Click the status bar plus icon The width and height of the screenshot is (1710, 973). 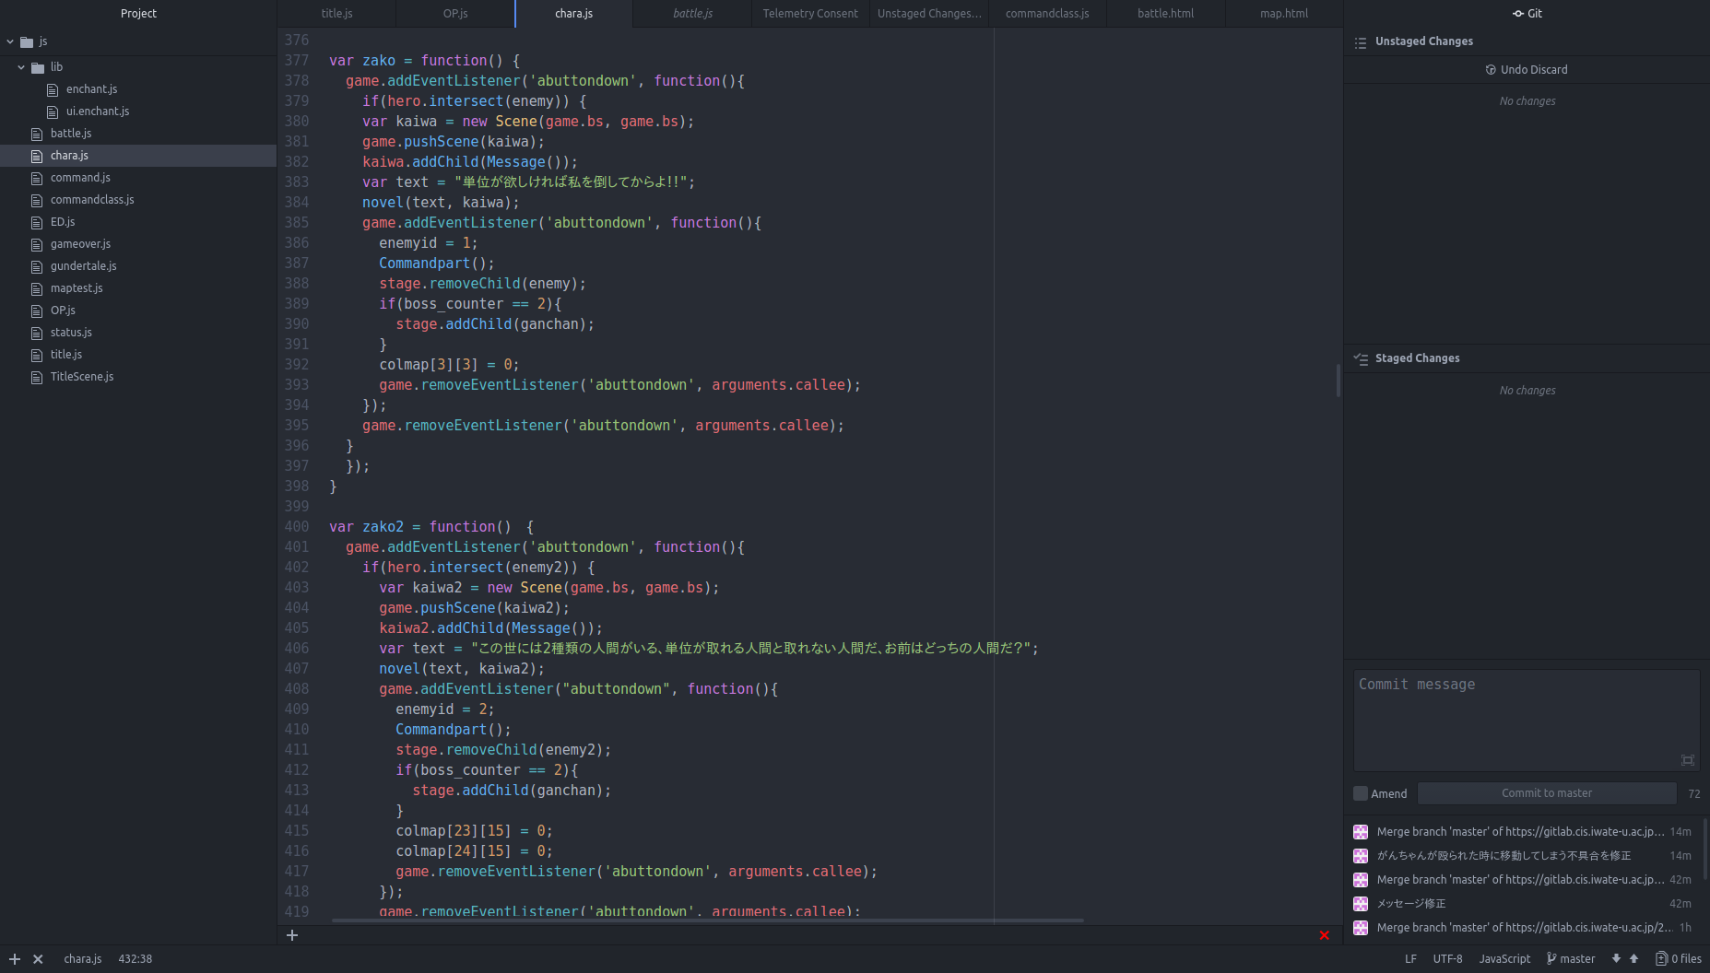point(15,959)
